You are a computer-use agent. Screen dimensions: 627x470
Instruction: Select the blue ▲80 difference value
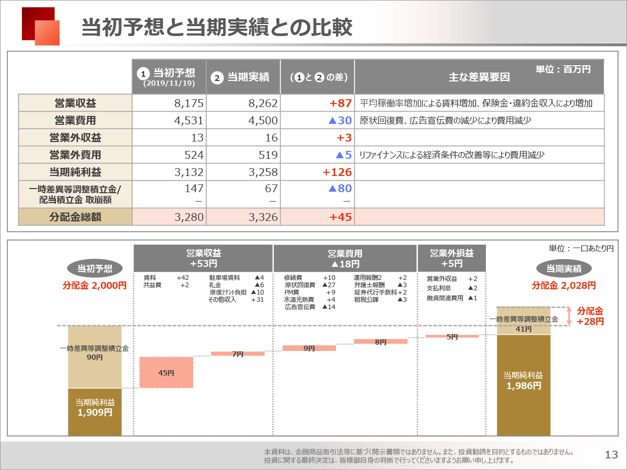pos(340,189)
